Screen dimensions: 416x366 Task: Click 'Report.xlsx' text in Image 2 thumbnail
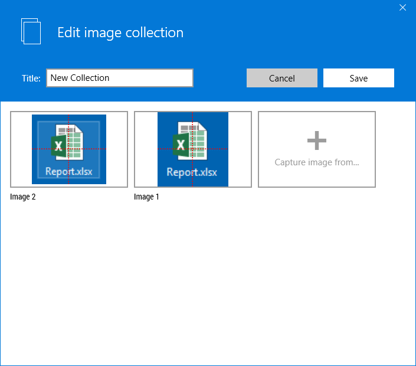click(x=68, y=173)
